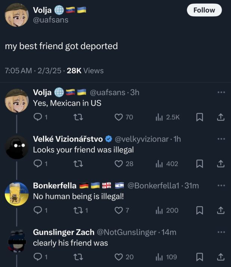Screen dimensions: 231x267
Task: Open the @NotGunslinger profile handle
Action: 126,232
